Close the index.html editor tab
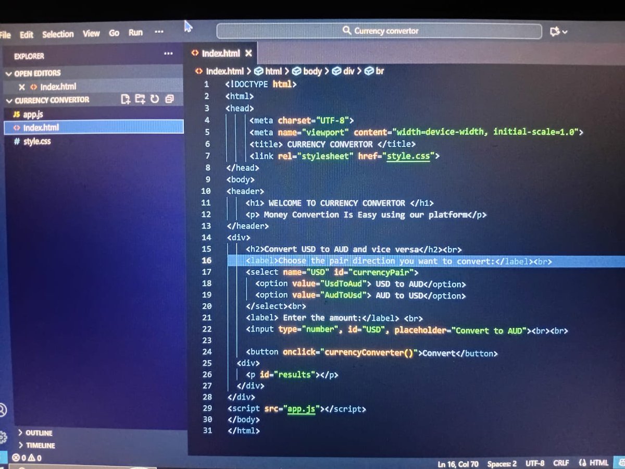625x469 pixels. (248, 53)
